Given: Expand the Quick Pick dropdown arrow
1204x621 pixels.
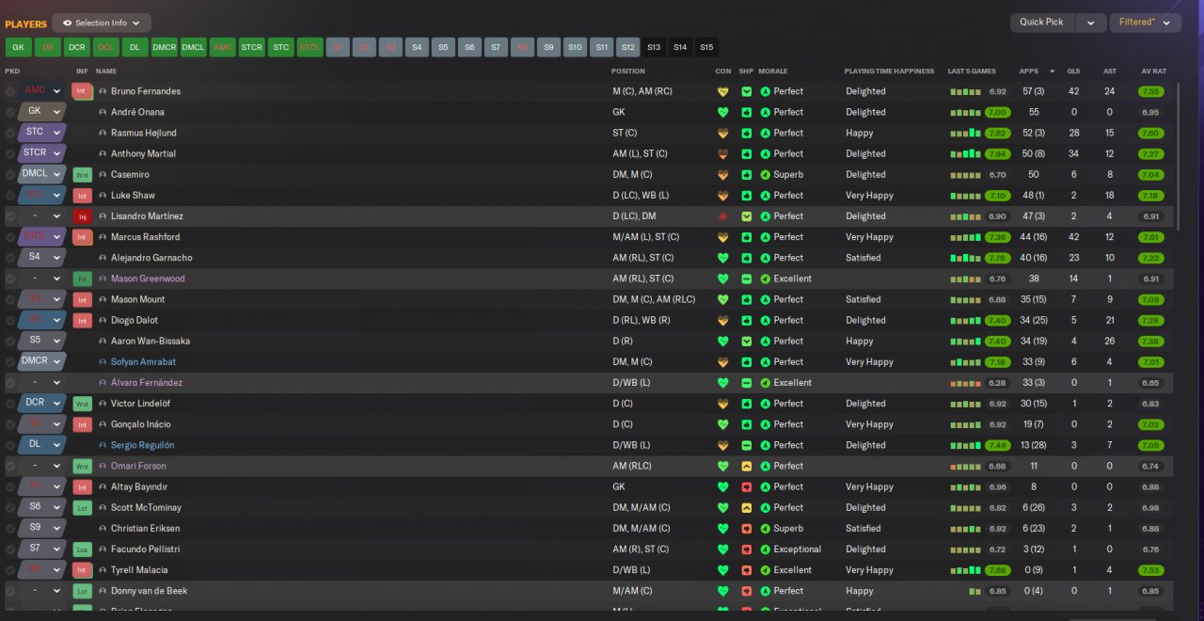Looking at the screenshot, I should [x=1091, y=23].
